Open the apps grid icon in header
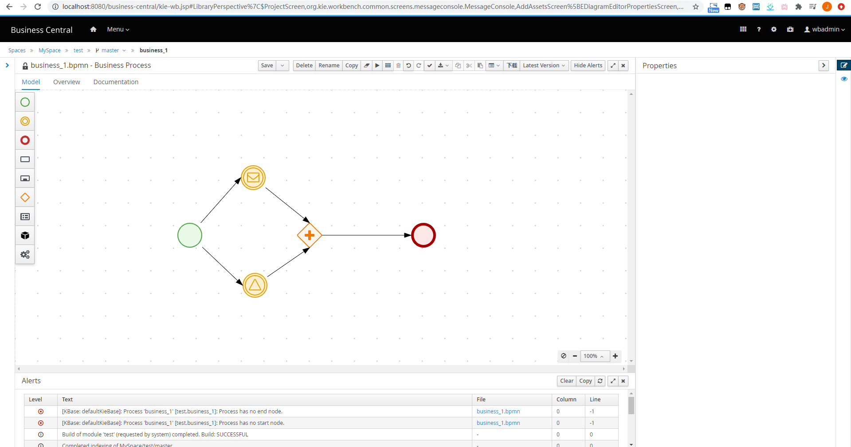851x447 pixels. tap(743, 29)
